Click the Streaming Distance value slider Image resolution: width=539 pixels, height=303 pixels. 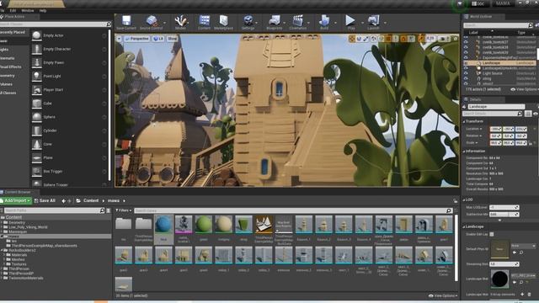click(x=504, y=264)
